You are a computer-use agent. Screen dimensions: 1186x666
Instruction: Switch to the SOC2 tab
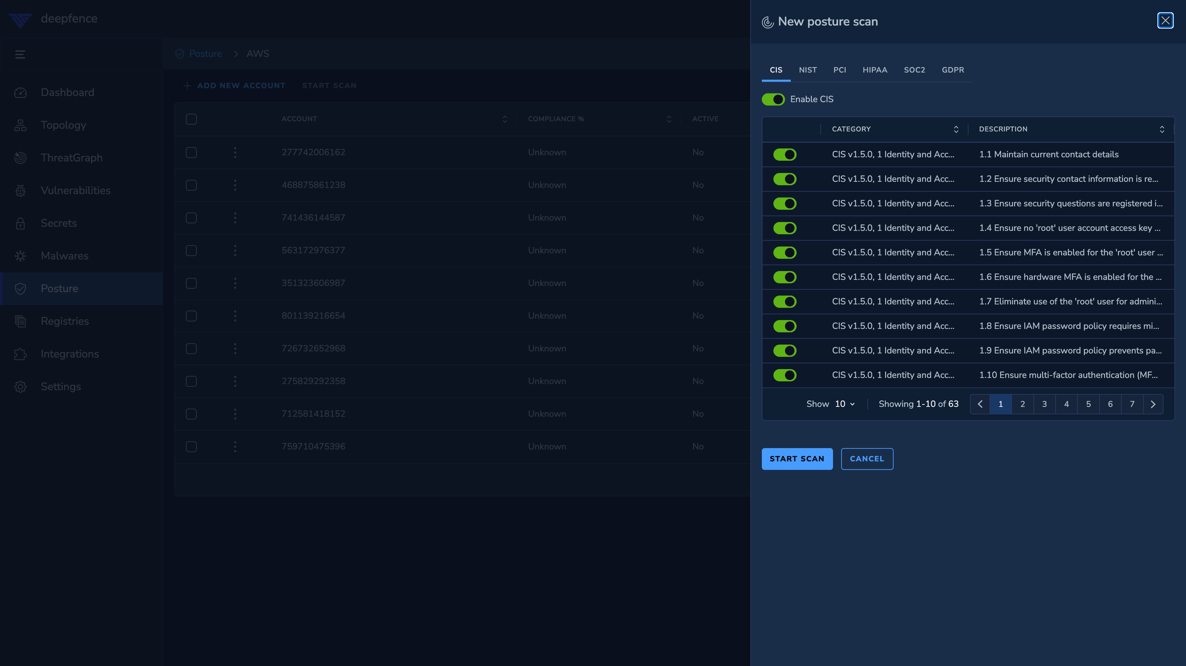tap(914, 70)
